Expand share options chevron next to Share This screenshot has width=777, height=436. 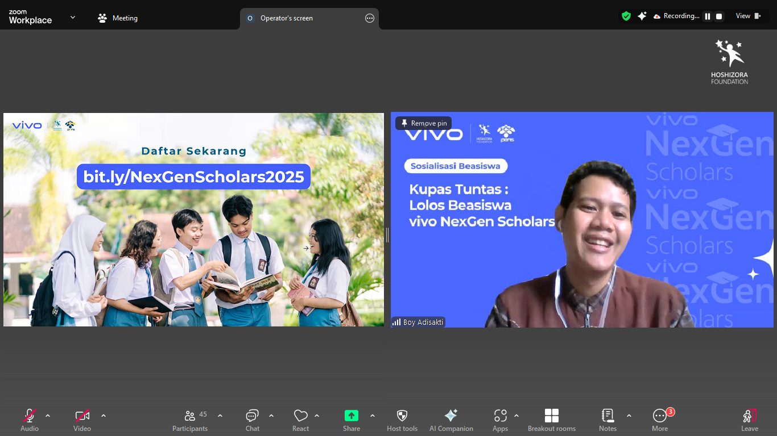(x=373, y=416)
